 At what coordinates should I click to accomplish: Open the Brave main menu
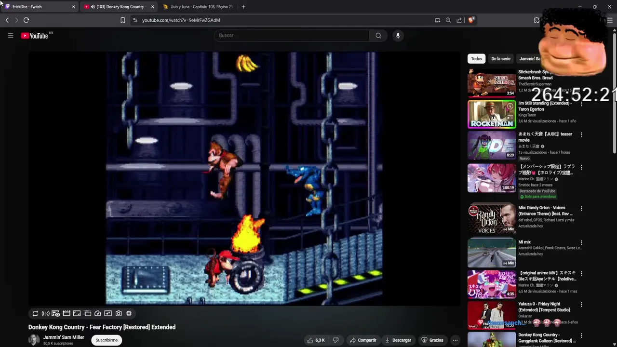[x=610, y=20]
